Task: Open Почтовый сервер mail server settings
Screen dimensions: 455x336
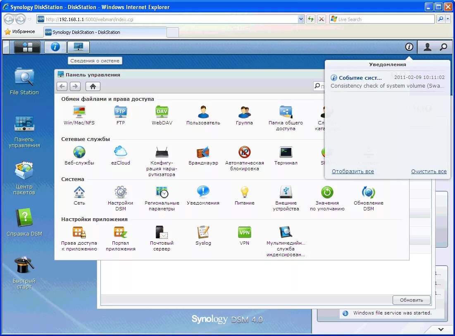Action: coord(162,238)
